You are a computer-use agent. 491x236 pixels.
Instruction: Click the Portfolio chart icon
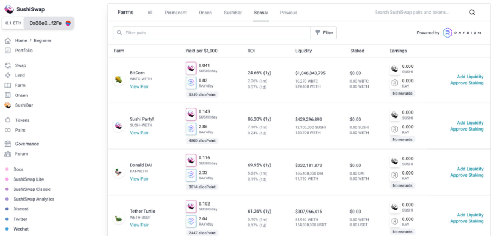coord(8,51)
